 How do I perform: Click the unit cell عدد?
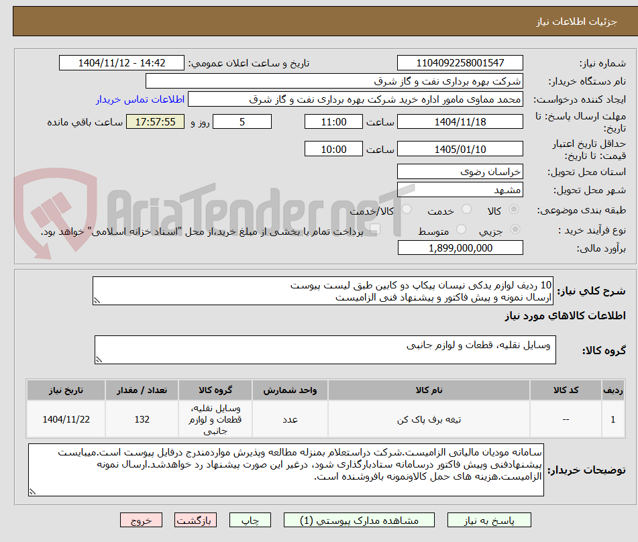(x=290, y=419)
